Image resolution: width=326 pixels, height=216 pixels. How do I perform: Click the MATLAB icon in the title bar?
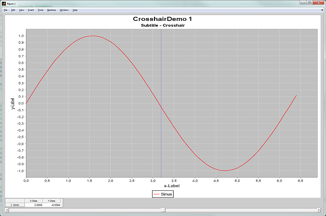pyautogui.click(x=4, y=4)
